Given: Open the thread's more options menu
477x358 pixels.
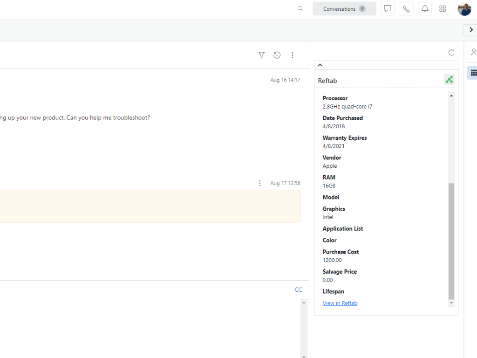Looking at the screenshot, I should 293,55.
